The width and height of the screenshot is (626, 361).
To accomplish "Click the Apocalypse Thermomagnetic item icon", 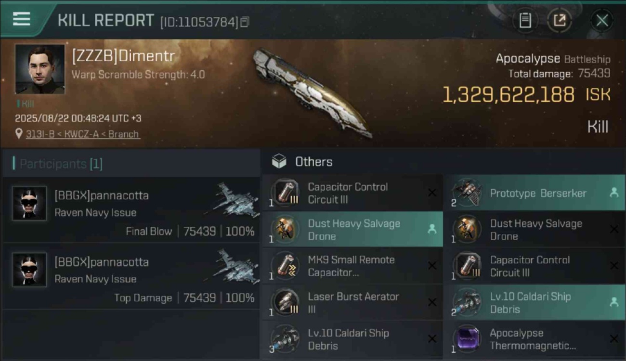I will coord(467,339).
